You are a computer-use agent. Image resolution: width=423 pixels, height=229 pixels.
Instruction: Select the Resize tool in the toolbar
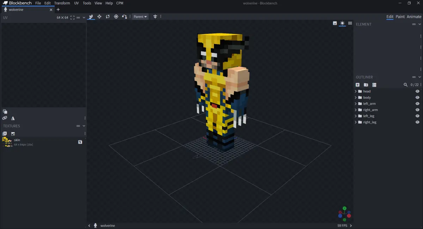tap(99, 17)
